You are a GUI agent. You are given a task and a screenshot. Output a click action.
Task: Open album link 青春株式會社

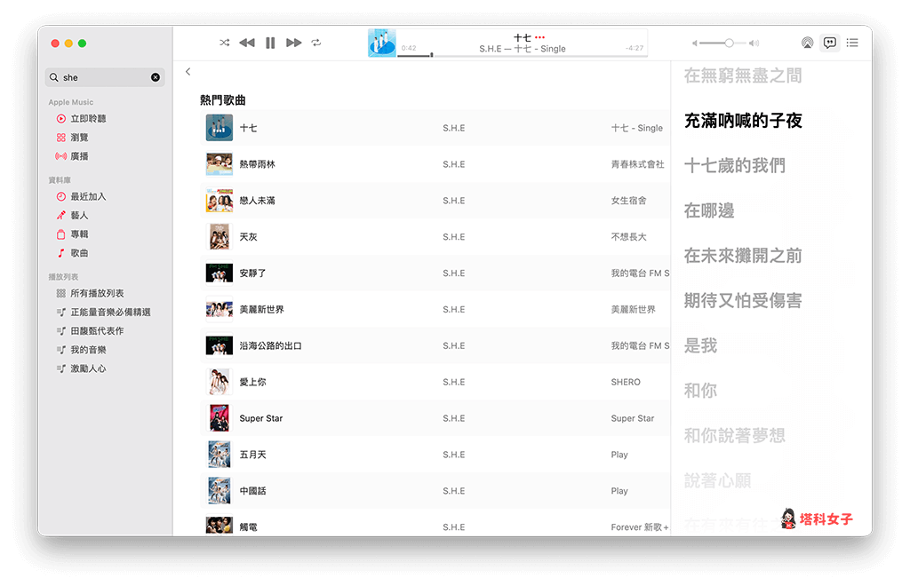[637, 164]
